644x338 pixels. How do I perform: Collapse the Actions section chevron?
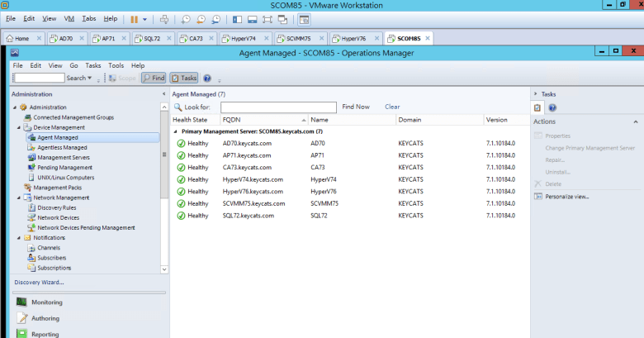click(x=637, y=121)
